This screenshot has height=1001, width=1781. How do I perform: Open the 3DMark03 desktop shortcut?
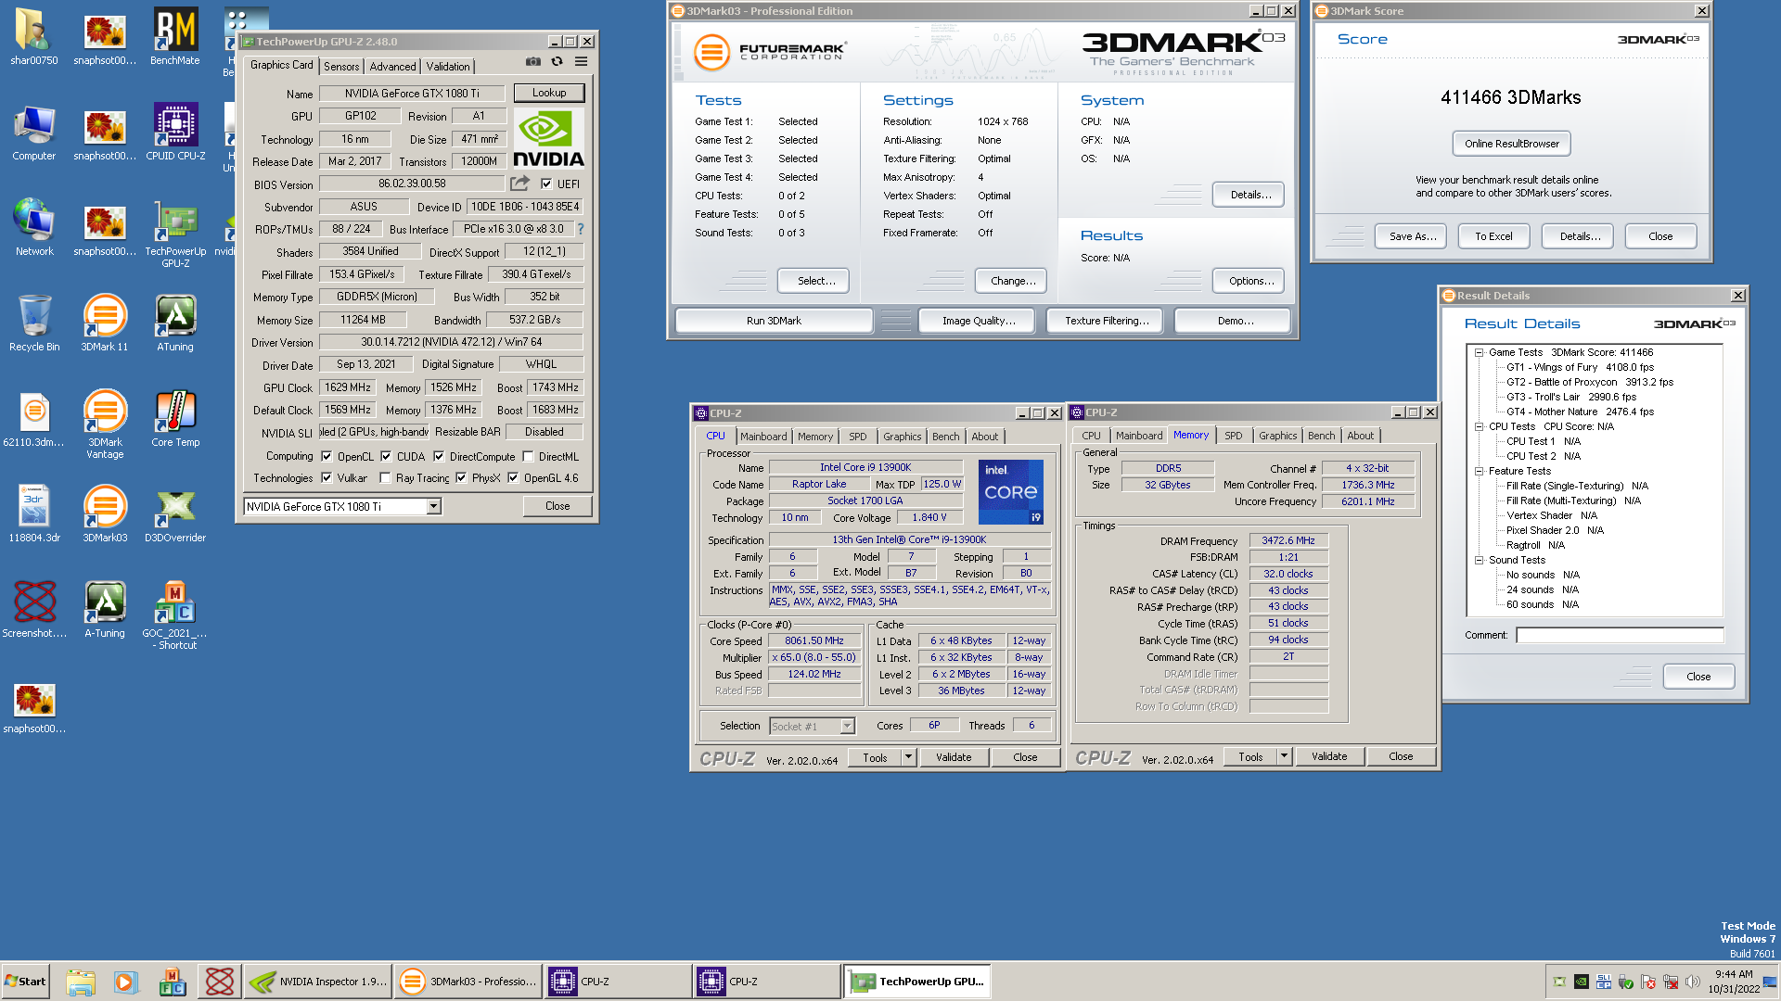[x=105, y=514]
